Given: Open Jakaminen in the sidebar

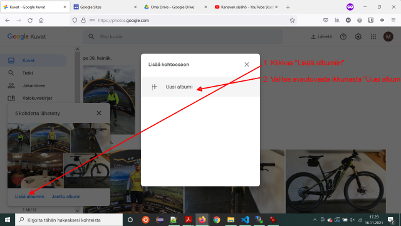Looking at the screenshot, I should tap(33, 85).
